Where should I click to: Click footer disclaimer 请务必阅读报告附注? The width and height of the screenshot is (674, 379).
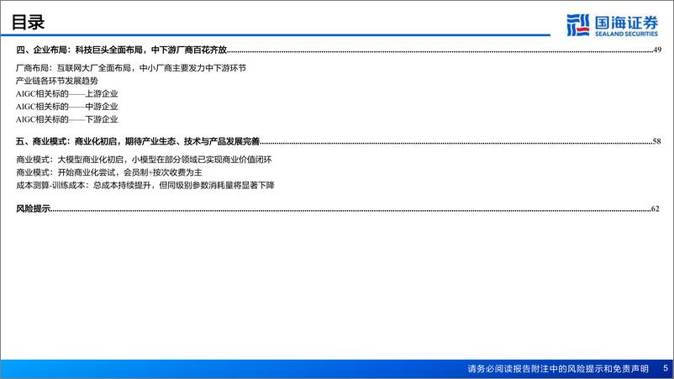pos(558,369)
